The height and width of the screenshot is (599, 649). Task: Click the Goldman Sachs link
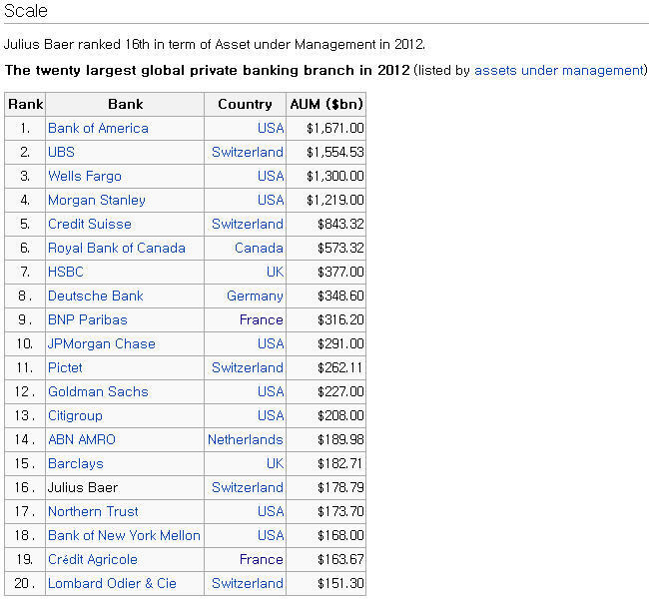click(98, 391)
